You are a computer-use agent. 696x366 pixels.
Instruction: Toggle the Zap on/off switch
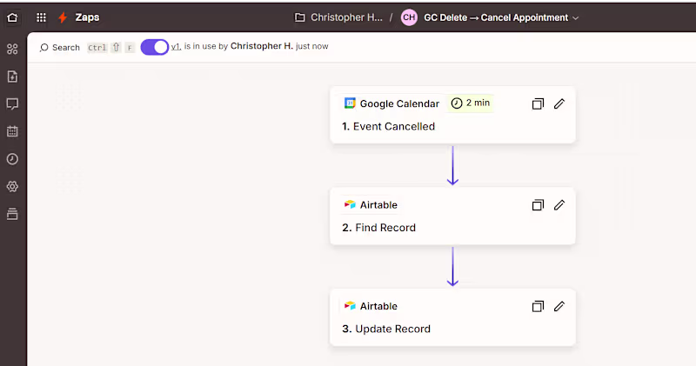154,47
